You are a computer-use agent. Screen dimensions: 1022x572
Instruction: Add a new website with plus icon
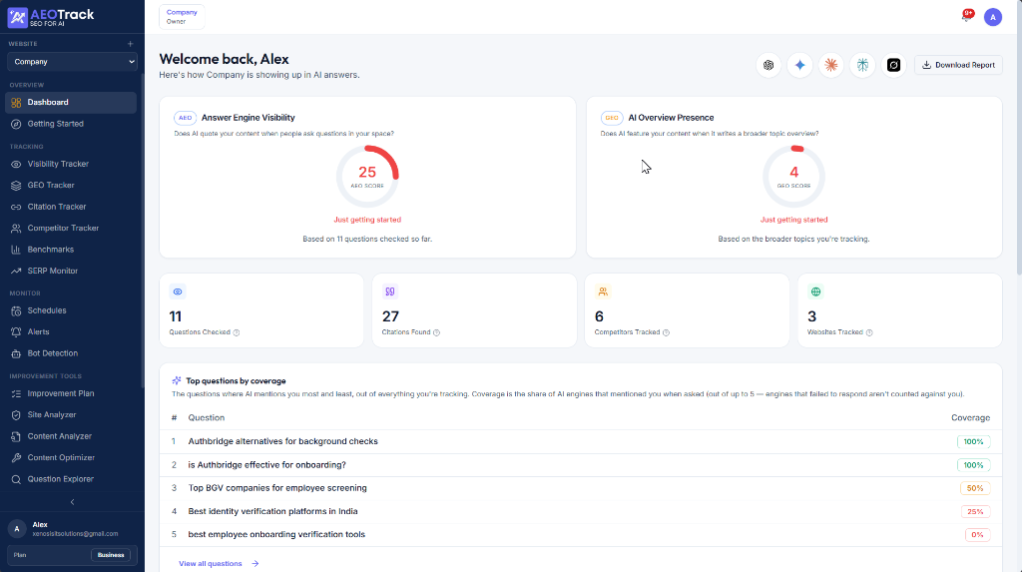pyautogui.click(x=131, y=44)
